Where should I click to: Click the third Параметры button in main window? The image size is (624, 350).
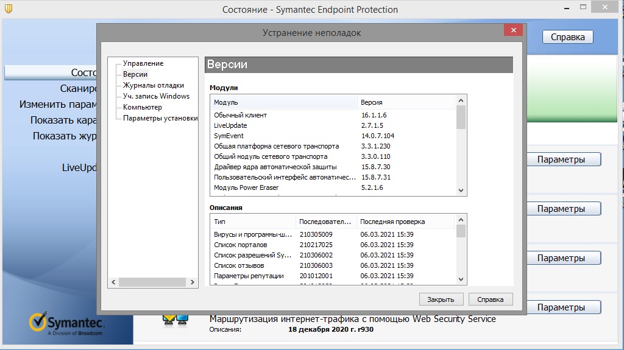pyautogui.click(x=564, y=258)
